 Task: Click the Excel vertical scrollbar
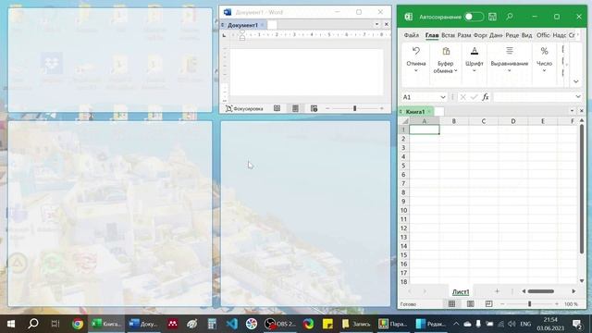tap(582, 189)
